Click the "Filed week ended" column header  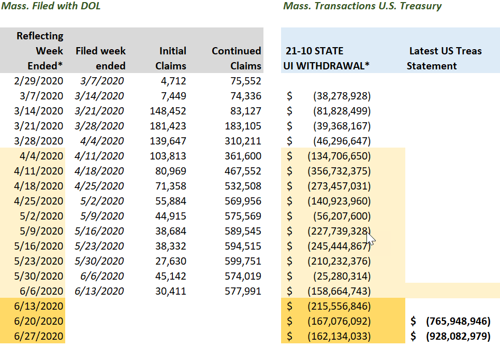click(x=100, y=58)
